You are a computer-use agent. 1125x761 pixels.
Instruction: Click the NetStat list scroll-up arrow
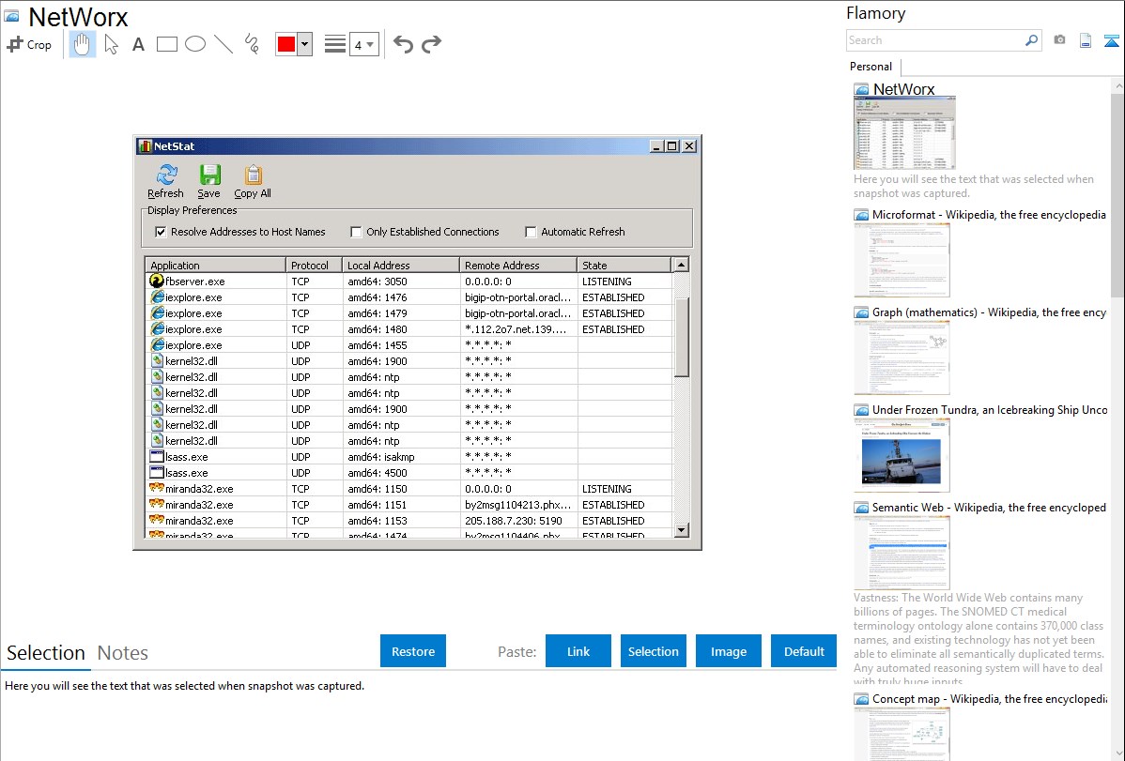(x=682, y=265)
